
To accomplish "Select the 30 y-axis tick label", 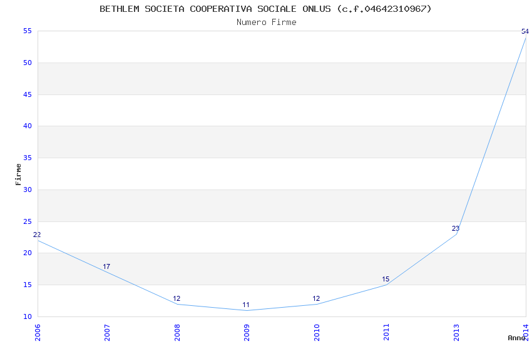I will click(x=28, y=190).
